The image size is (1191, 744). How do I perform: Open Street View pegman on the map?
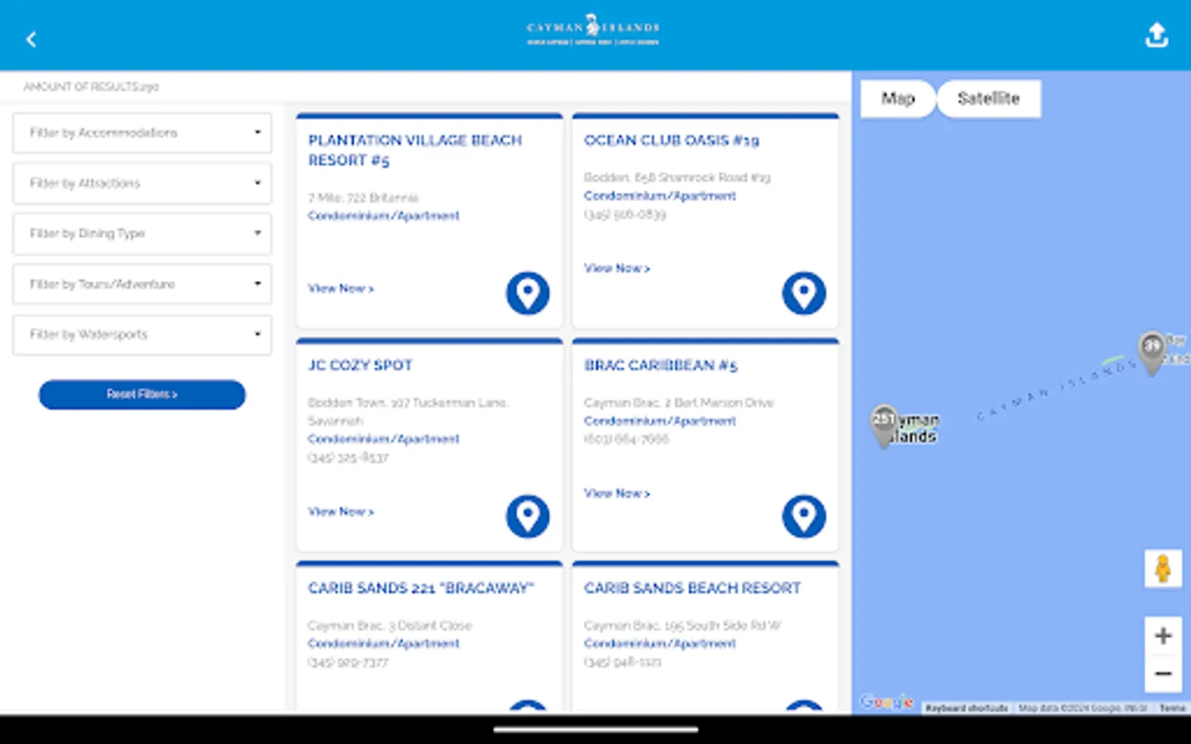pyautogui.click(x=1163, y=569)
